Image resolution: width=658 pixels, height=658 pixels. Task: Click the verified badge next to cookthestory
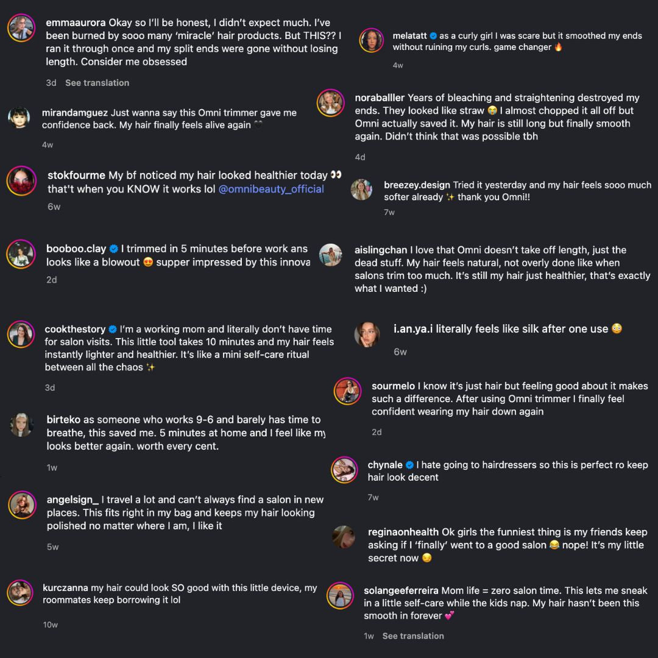(x=113, y=330)
